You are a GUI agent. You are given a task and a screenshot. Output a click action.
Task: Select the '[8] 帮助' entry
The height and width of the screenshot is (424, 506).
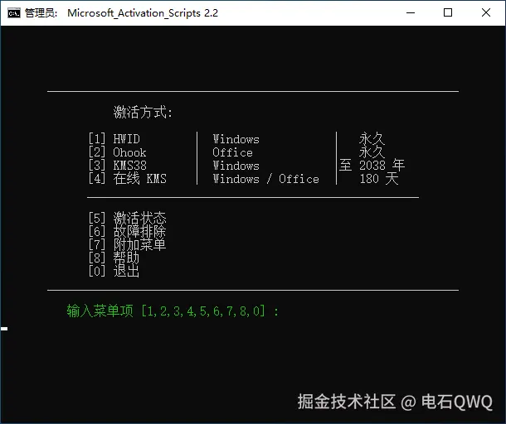coord(114,258)
